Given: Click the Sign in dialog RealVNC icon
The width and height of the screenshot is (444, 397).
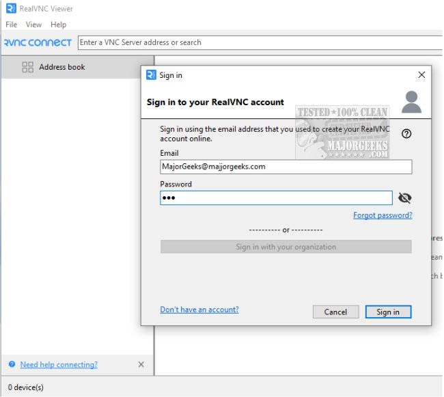Looking at the screenshot, I should click(151, 75).
